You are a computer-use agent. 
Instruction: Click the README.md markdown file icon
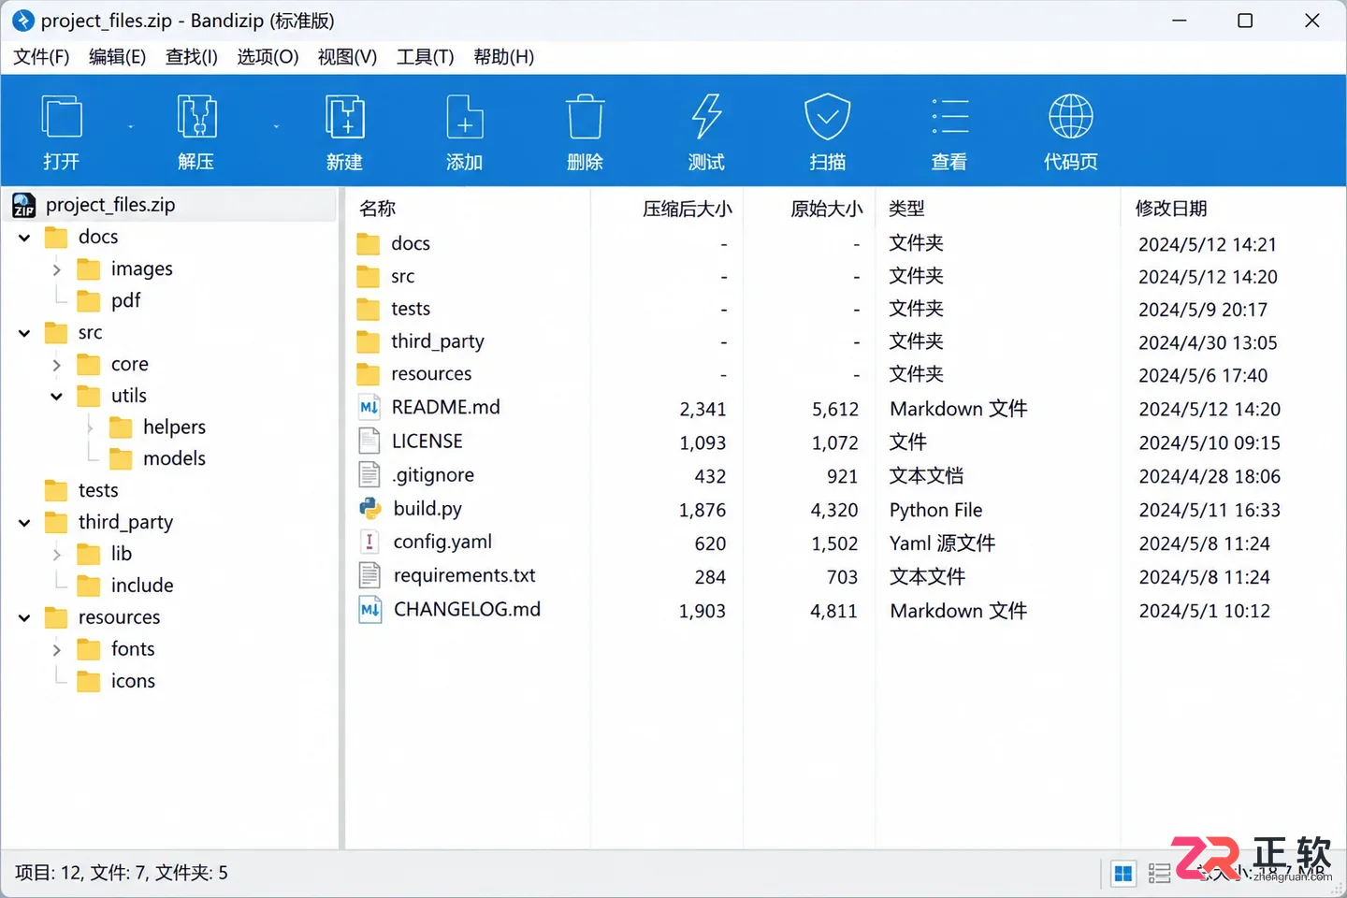pyautogui.click(x=370, y=407)
